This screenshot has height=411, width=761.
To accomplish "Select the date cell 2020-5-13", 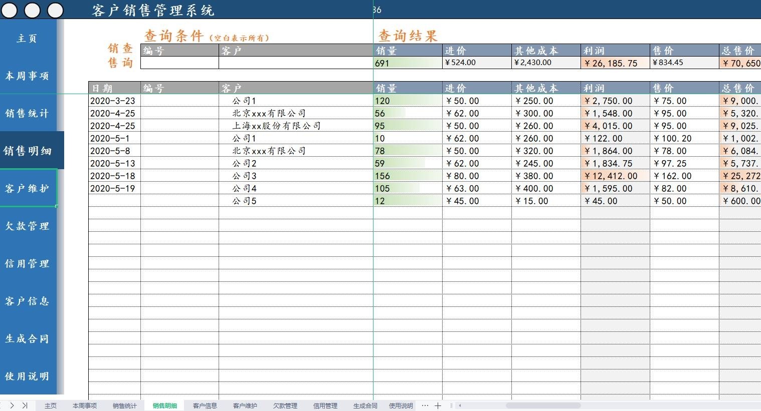I will pos(114,163).
